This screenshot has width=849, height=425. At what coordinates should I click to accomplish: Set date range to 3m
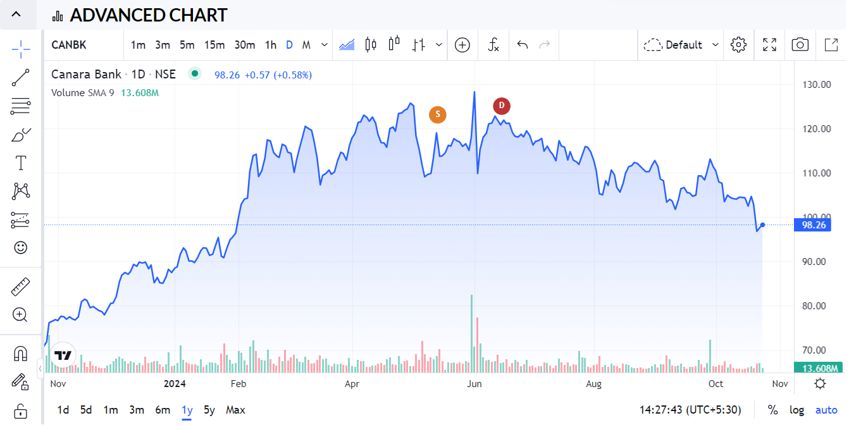137,410
